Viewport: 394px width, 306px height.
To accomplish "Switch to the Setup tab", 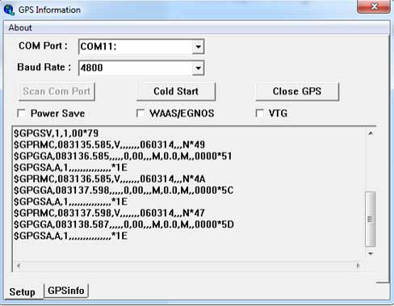I will tap(23, 291).
